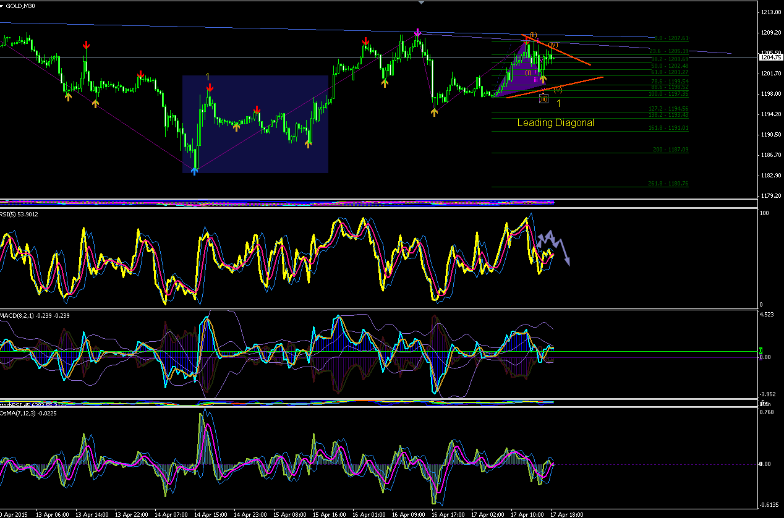Image resolution: width=784 pixels, height=518 pixels.
Task: Click time axis label 14 Apr 07:00
Action: click(171, 514)
